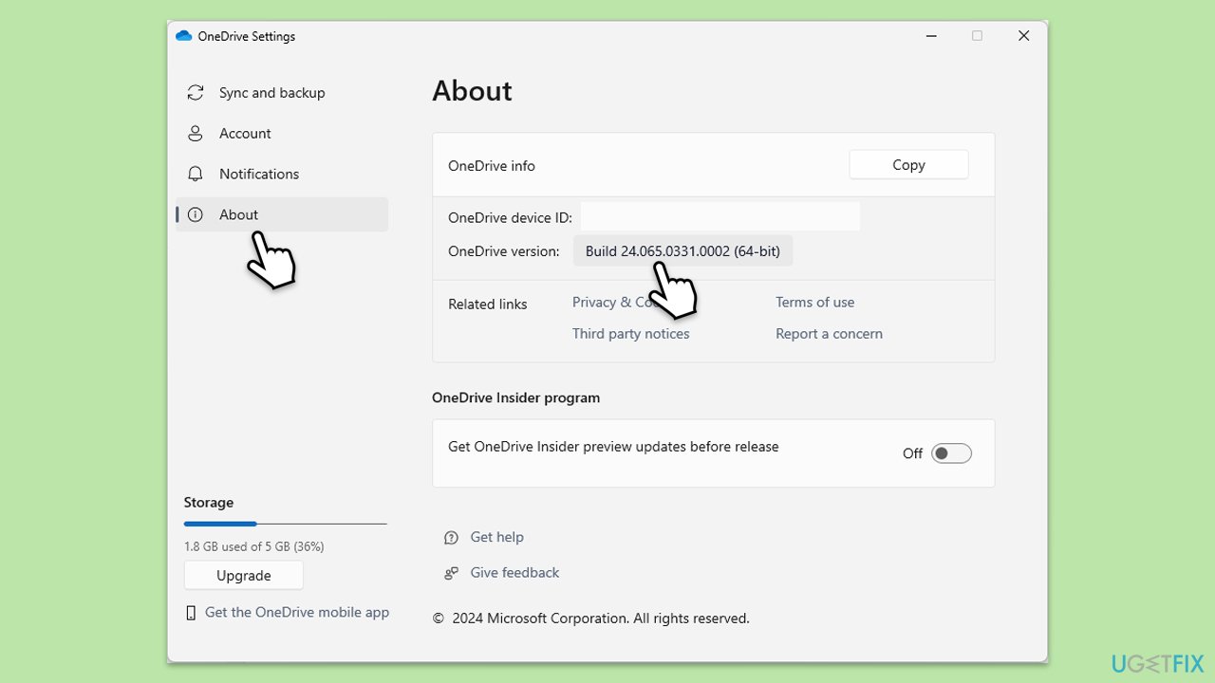Click the phone icon beside mobile app link
Image resolution: width=1215 pixels, height=683 pixels.
click(x=190, y=612)
